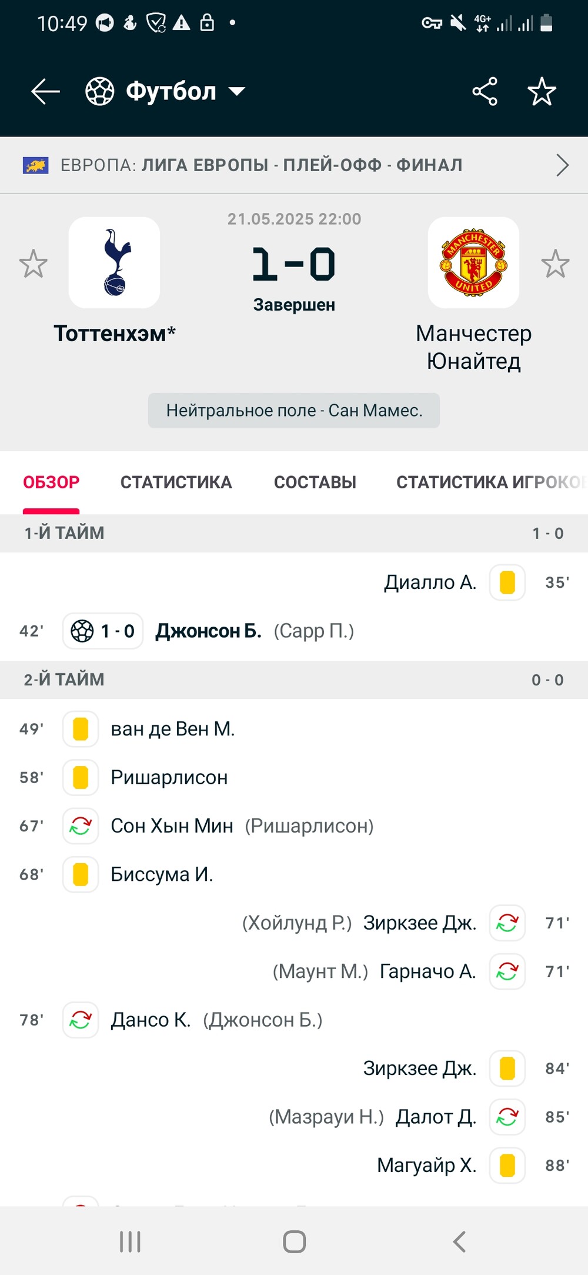Tap Android home navigation button
588x1275 pixels.
click(x=294, y=1242)
